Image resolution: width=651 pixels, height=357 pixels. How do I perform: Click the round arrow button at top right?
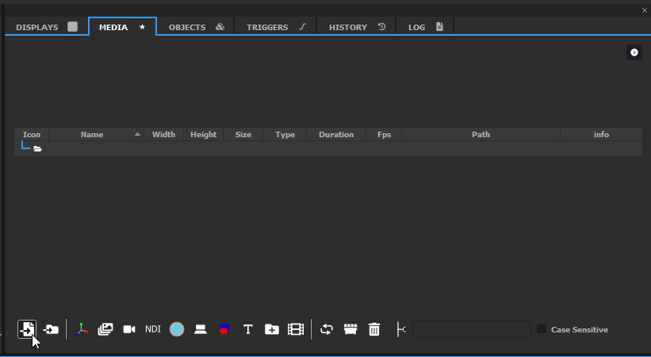[x=634, y=52]
